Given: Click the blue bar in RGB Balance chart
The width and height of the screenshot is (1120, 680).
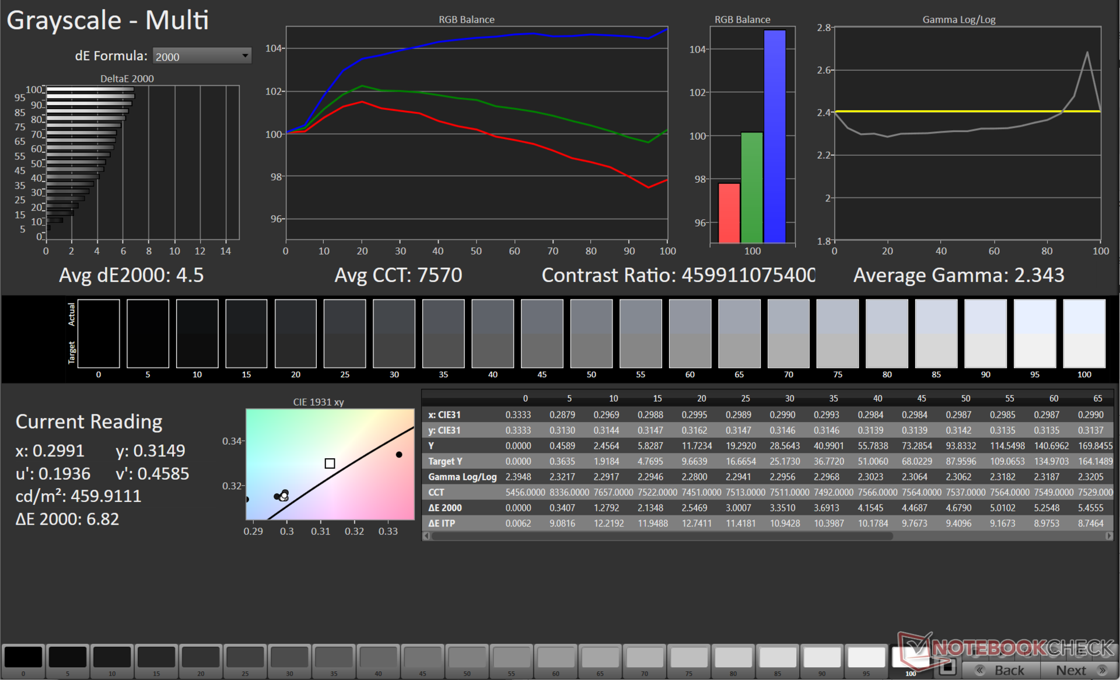Looking at the screenshot, I should click(x=774, y=136).
